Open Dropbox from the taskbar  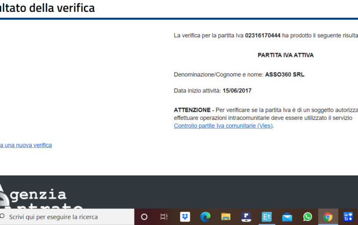pyautogui.click(x=185, y=217)
